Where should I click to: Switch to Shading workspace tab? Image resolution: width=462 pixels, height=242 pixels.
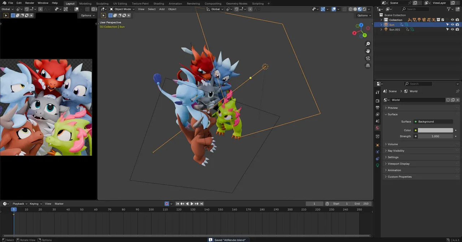click(159, 4)
